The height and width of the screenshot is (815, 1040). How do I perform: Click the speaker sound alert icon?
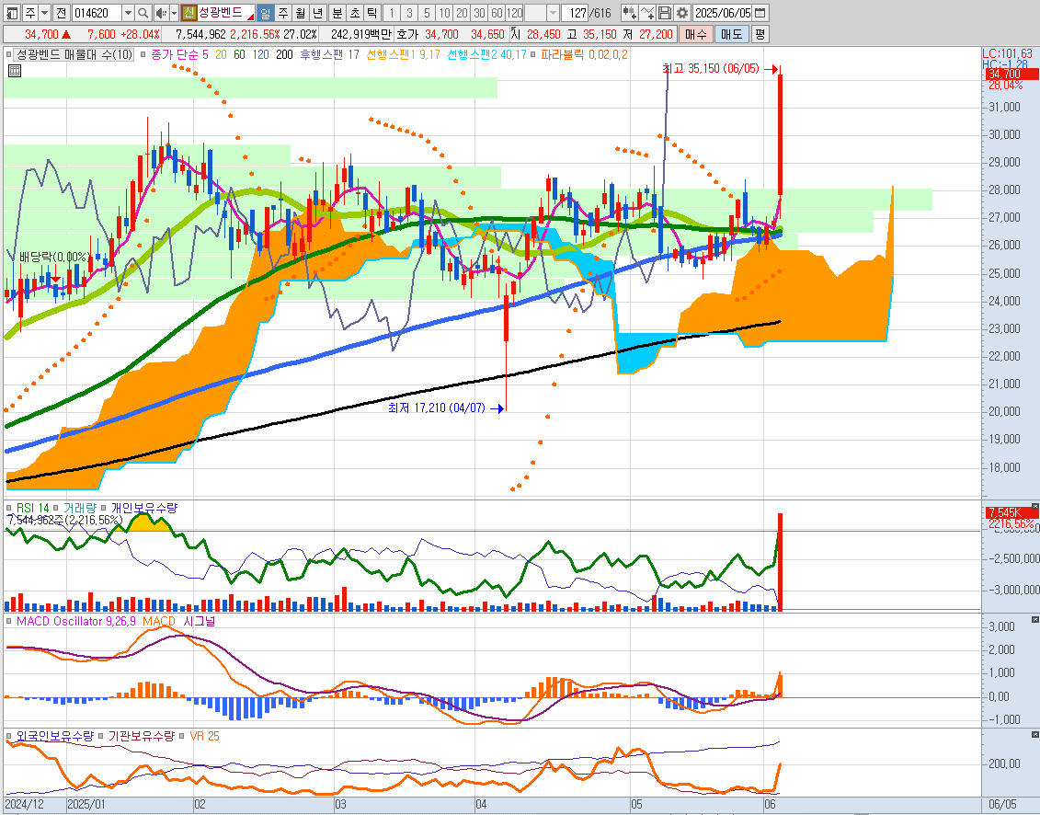[161, 13]
